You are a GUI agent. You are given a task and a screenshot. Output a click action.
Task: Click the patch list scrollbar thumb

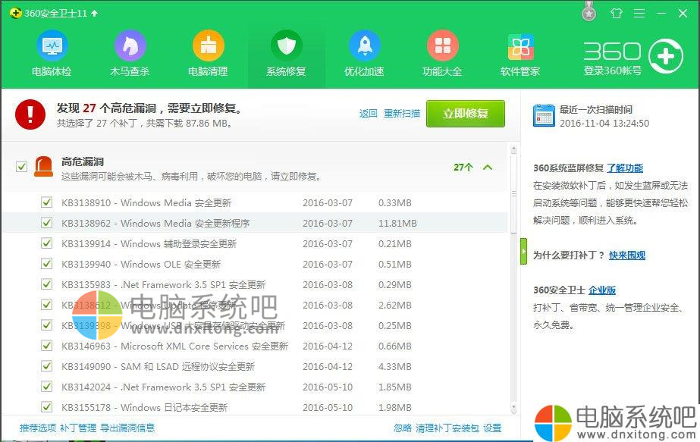point(513,194)
